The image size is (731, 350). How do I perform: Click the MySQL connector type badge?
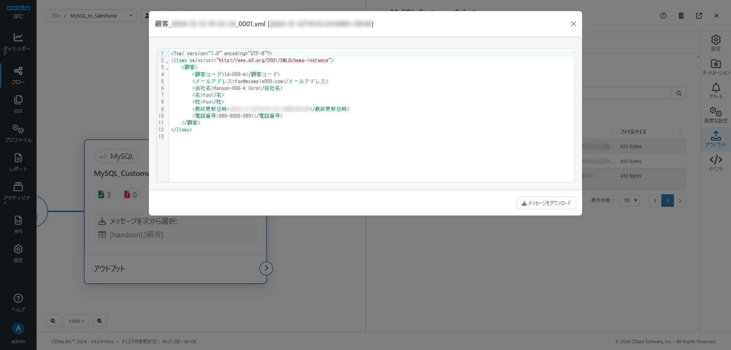point(116,156)
